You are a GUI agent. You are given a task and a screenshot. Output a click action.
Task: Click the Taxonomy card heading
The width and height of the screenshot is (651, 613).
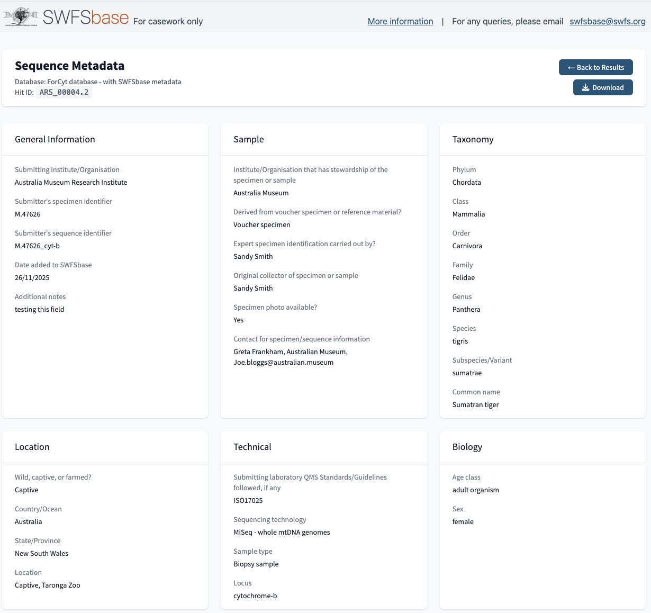pyautogui.click(x=473, y=139)
